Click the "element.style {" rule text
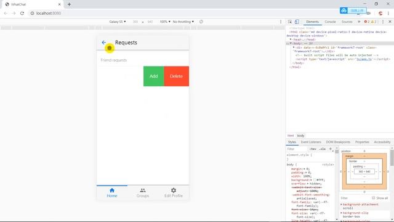 (299, 155)
